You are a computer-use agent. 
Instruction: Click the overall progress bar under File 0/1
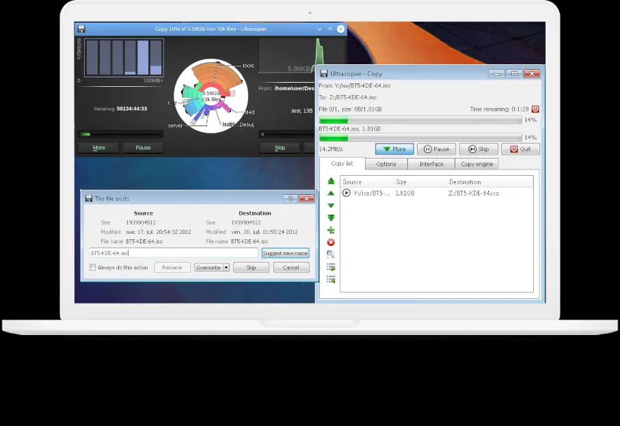click(x=420, y=120)
